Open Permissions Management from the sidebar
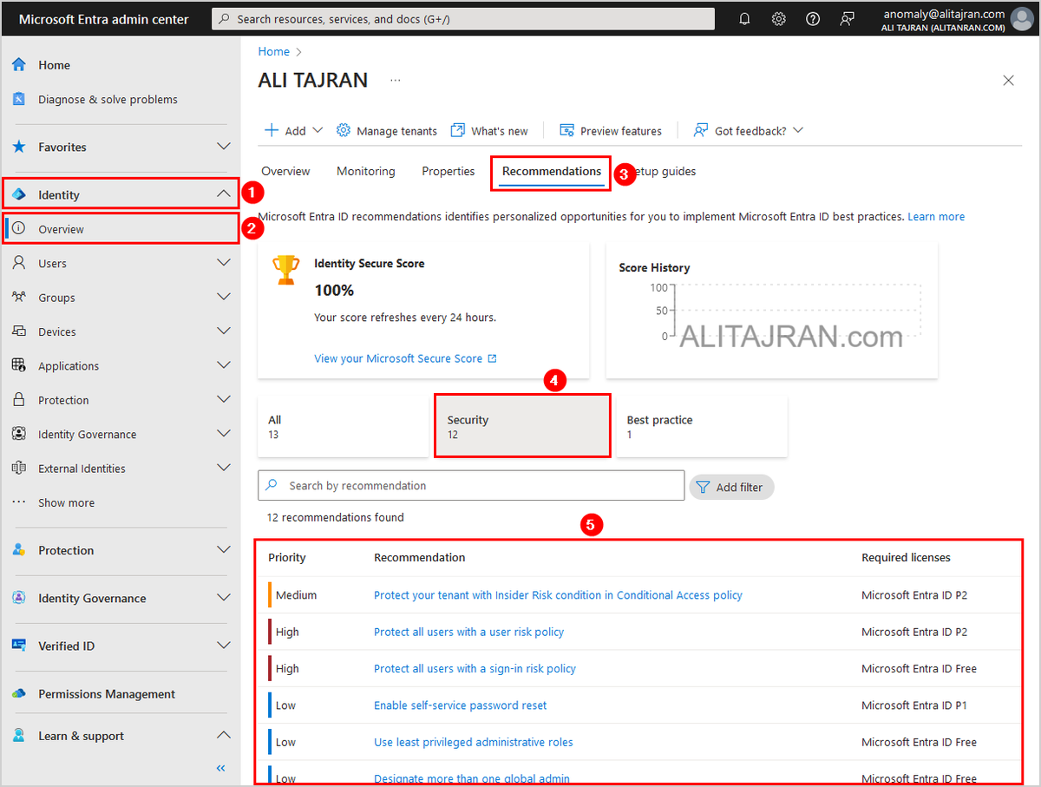 point(106,693)
